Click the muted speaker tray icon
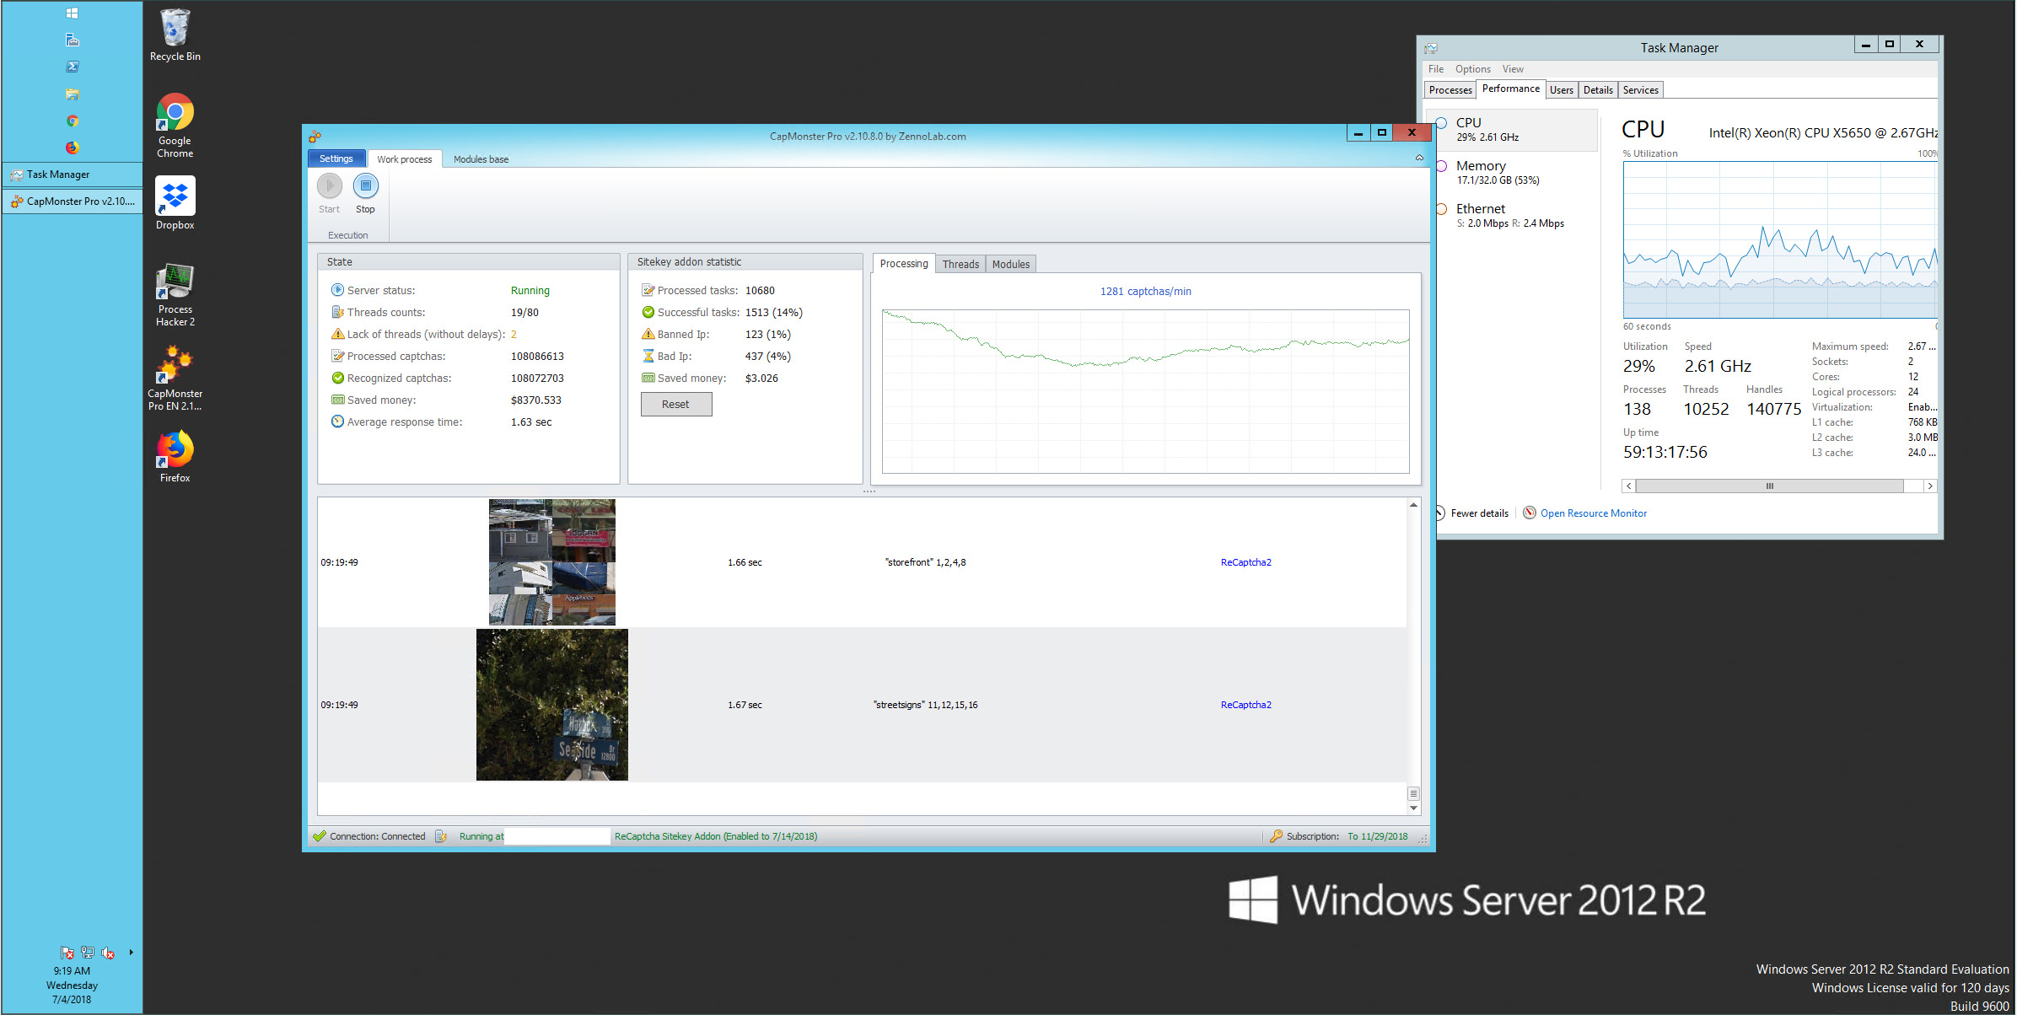2017x1015 pixels. coord(108,953)
